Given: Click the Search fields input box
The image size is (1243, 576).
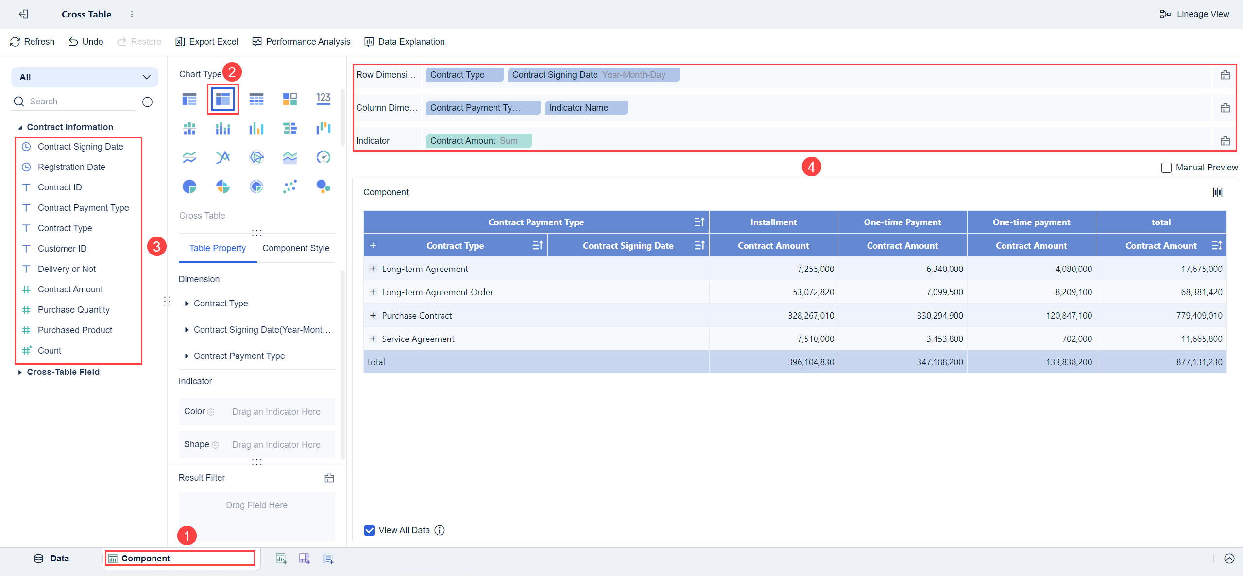Looking at the screenshot, I should click(x=78, y=102).
